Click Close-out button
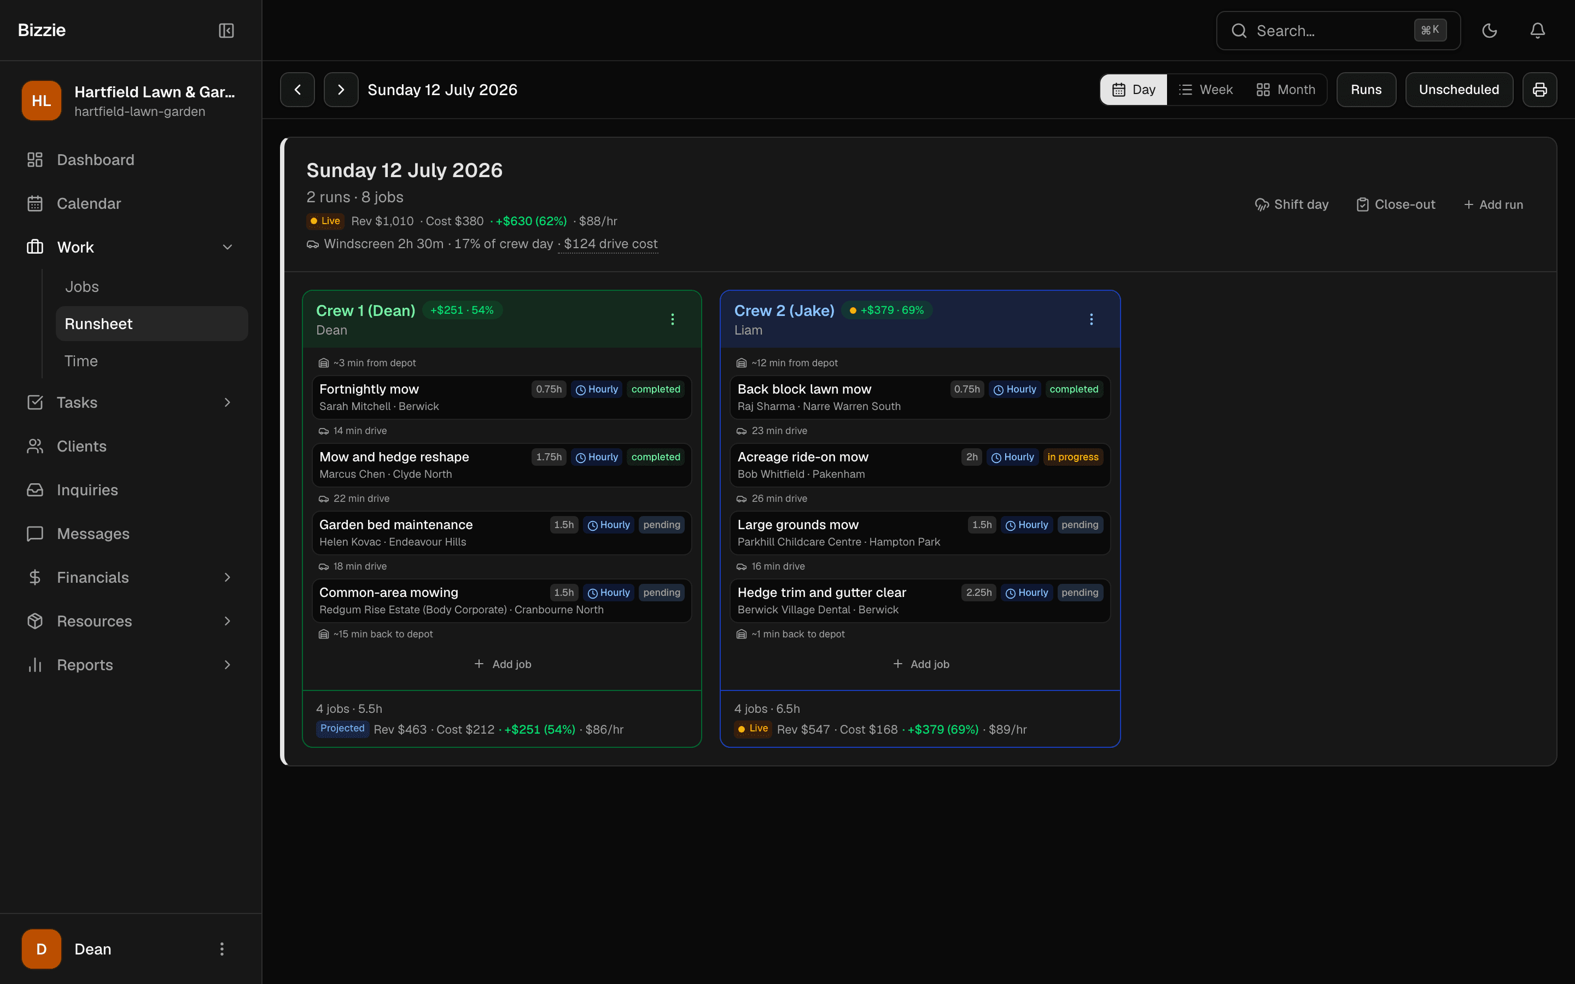 pos(1396,204)
